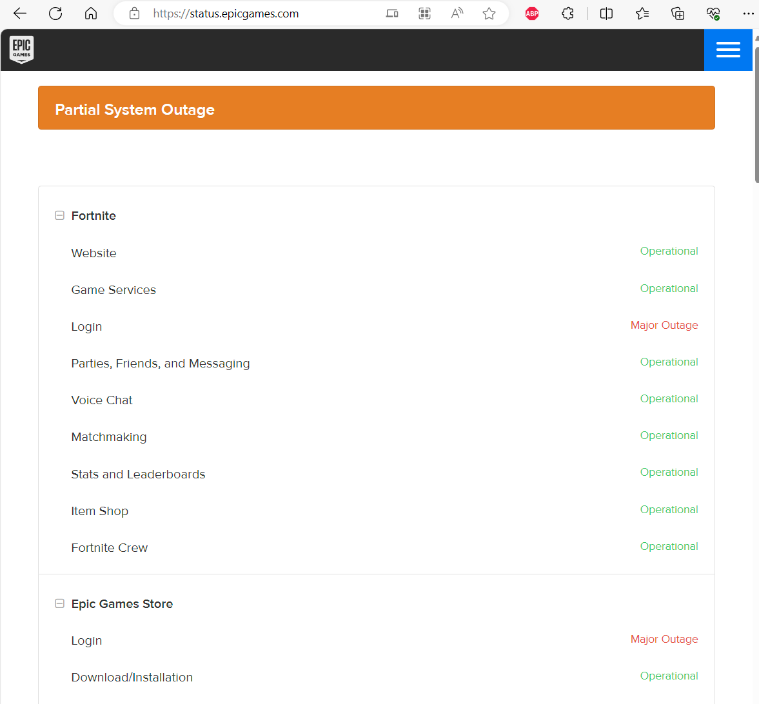Viewport: 759px width, 704px height.
Task: Open the Collections icon
Action: pos(678,14)
